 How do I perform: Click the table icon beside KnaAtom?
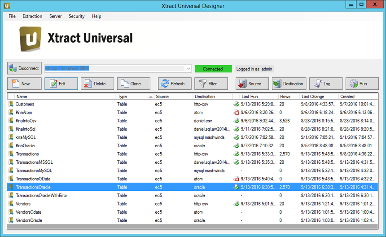point(11,112)
